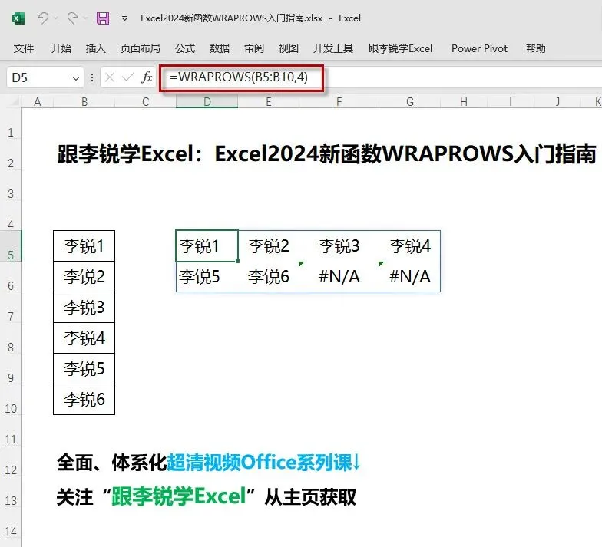Switch to the 插入 ribbon tab

pyautogui.click(x=95, y=48)
